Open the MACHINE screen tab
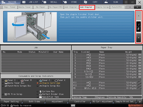Screen dimensions: 143x107 pos(10,2)
